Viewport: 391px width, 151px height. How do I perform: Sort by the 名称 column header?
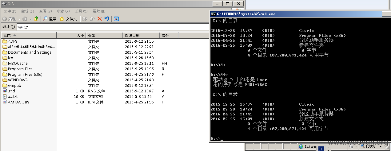29,35
